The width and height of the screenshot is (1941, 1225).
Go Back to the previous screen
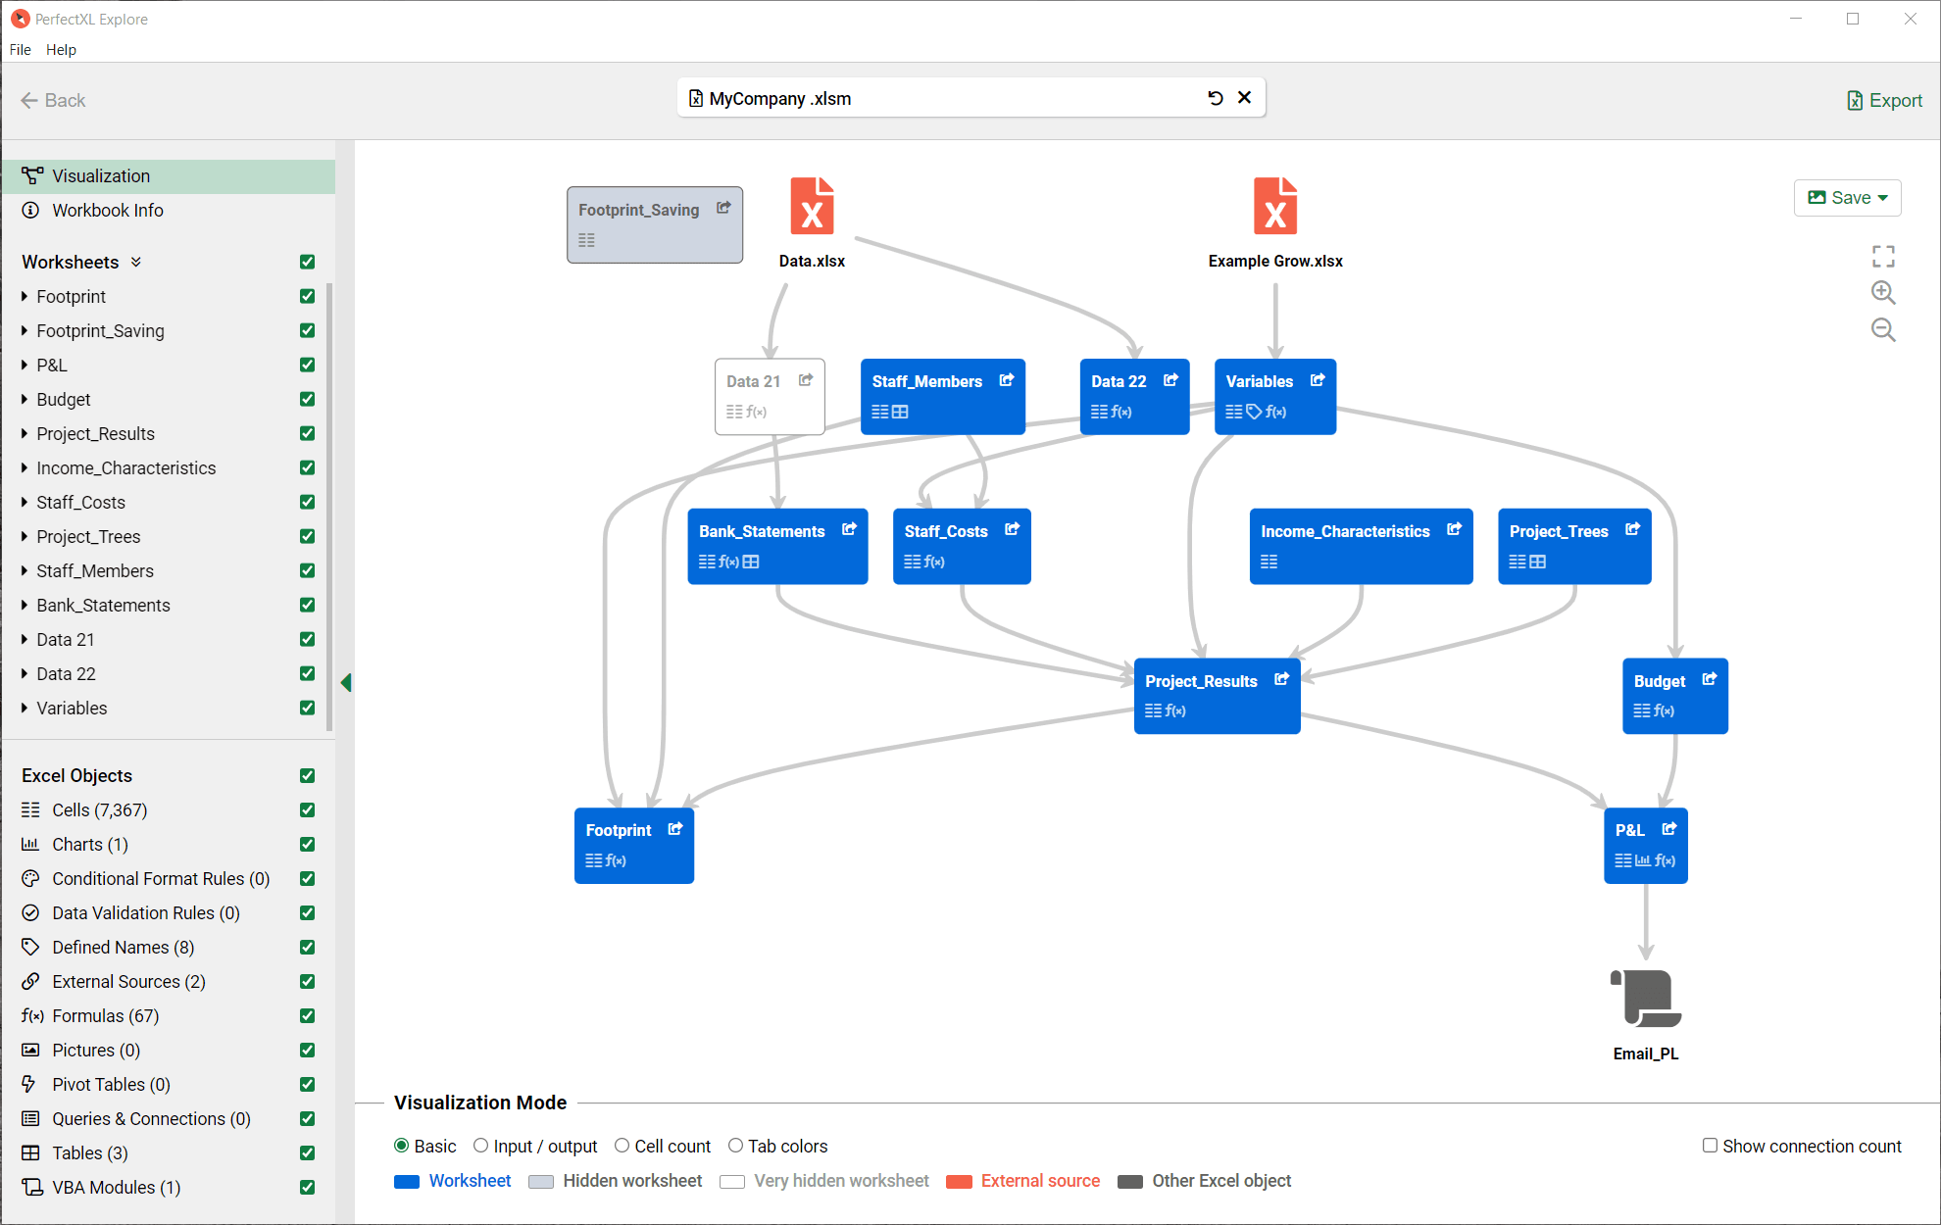pos(53,100)
